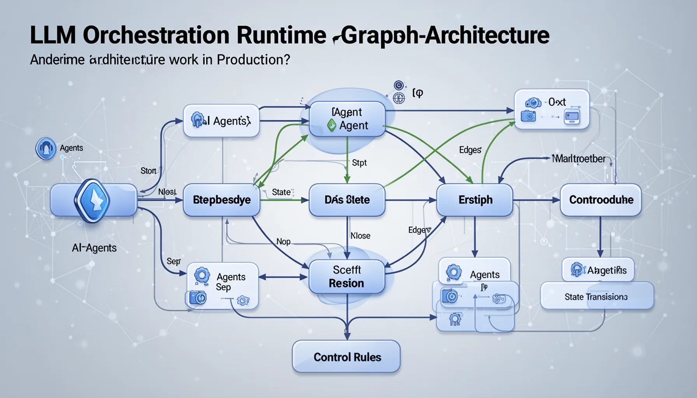
Task: Click the magnifier icon in the Ahgetifis box
Action: click(577, 269)
